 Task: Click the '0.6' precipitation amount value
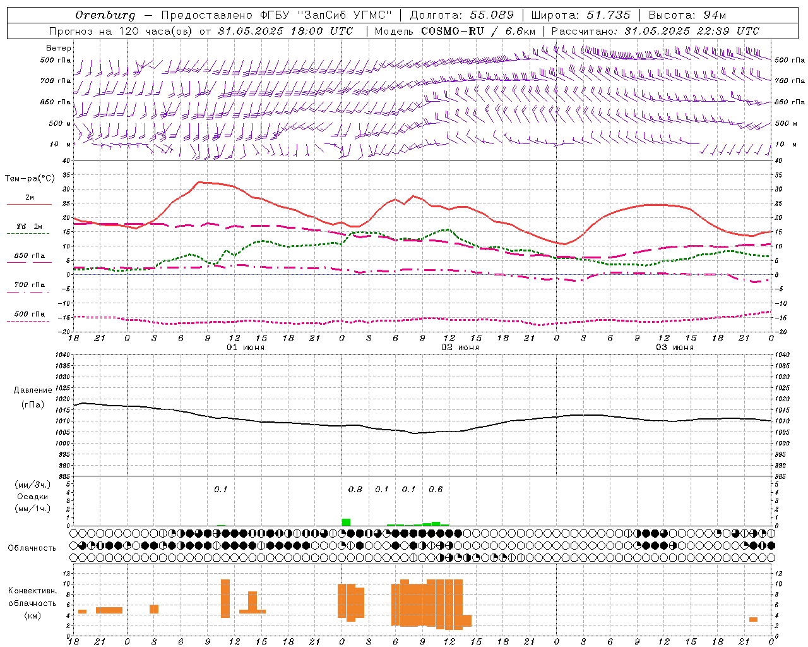[x=436, y=489]
